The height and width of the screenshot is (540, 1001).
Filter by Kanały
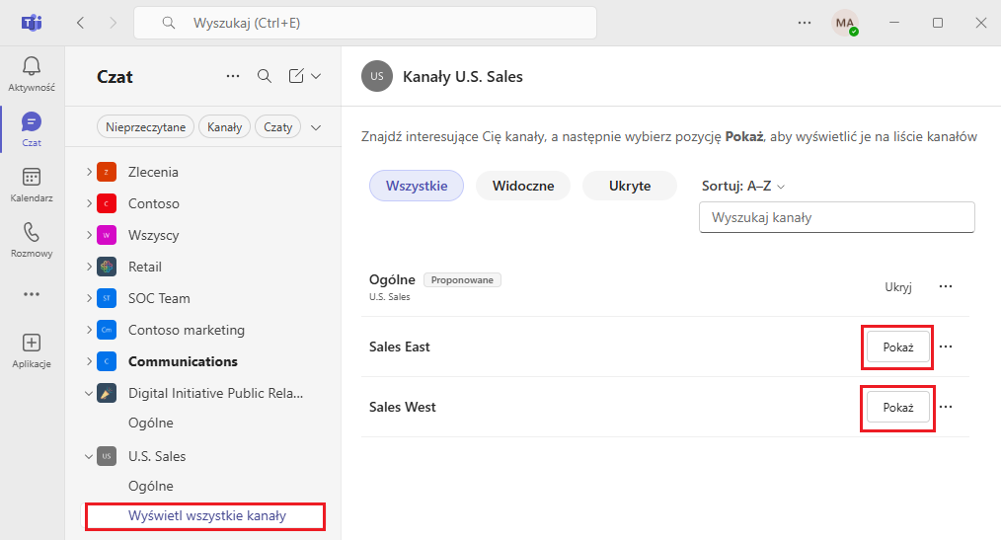(225, 127)
